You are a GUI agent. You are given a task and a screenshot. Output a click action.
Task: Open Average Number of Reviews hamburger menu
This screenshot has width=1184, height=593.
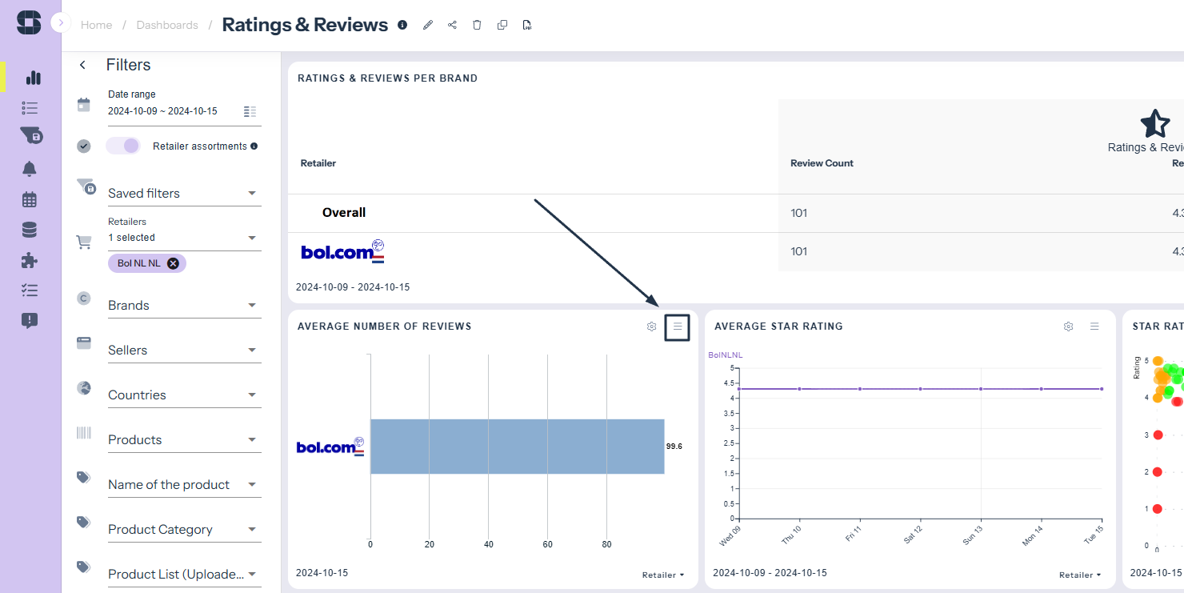point(678,327)
